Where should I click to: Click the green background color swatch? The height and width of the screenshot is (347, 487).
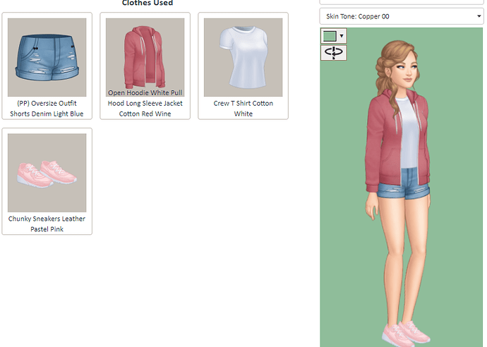pyautogui.click(x=330, y=36)
